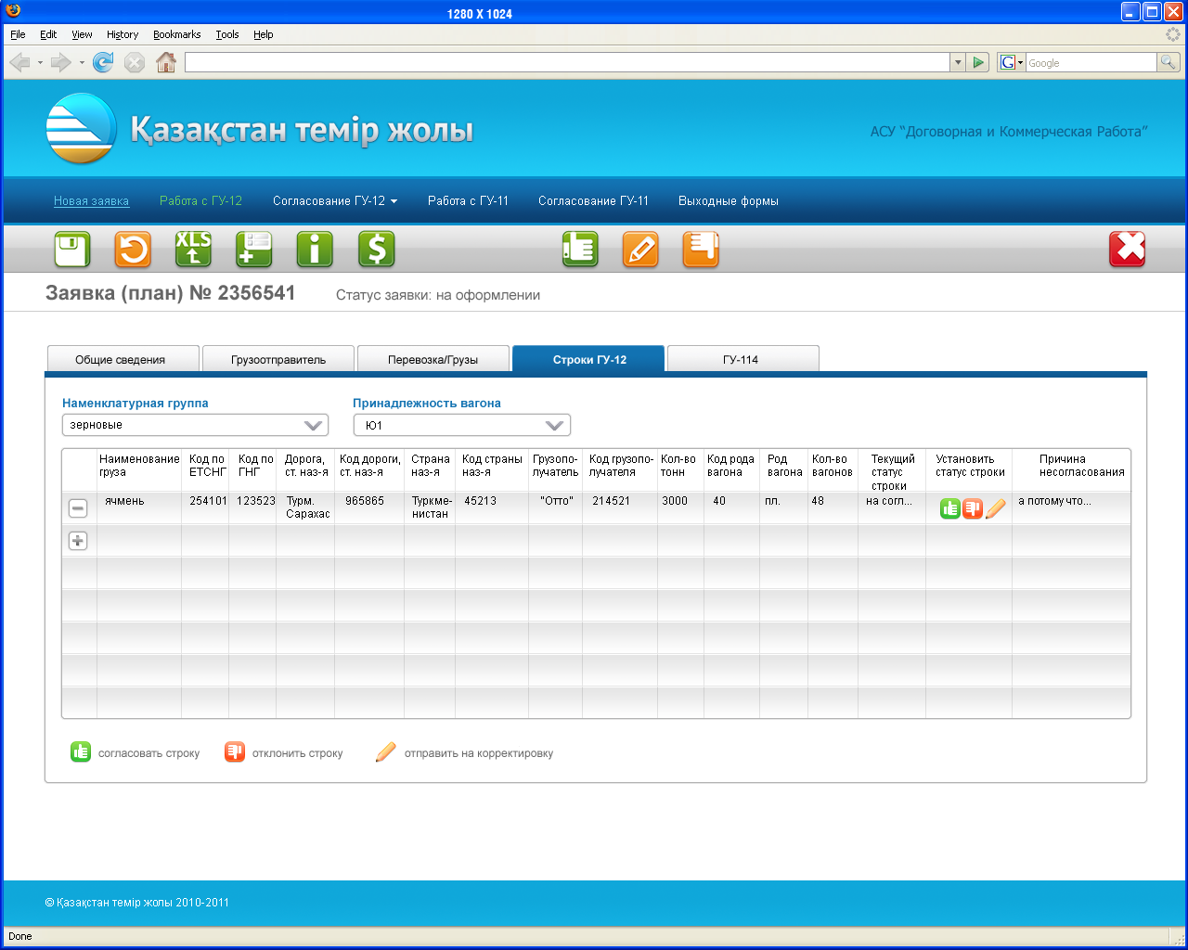This screenshot has height=950, width=1188.
Task: Click the browser address bar field
Action: click(566, 62)
